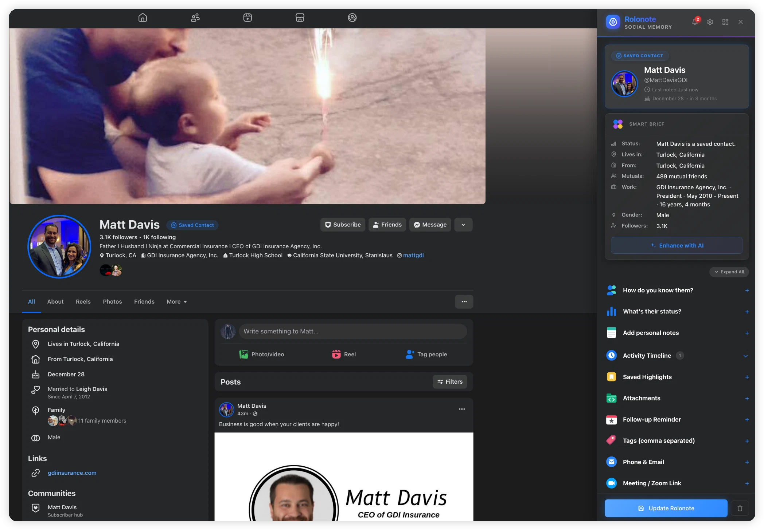
Task: Expand Phone & Email plus button
Action: [x=747, y=462]
